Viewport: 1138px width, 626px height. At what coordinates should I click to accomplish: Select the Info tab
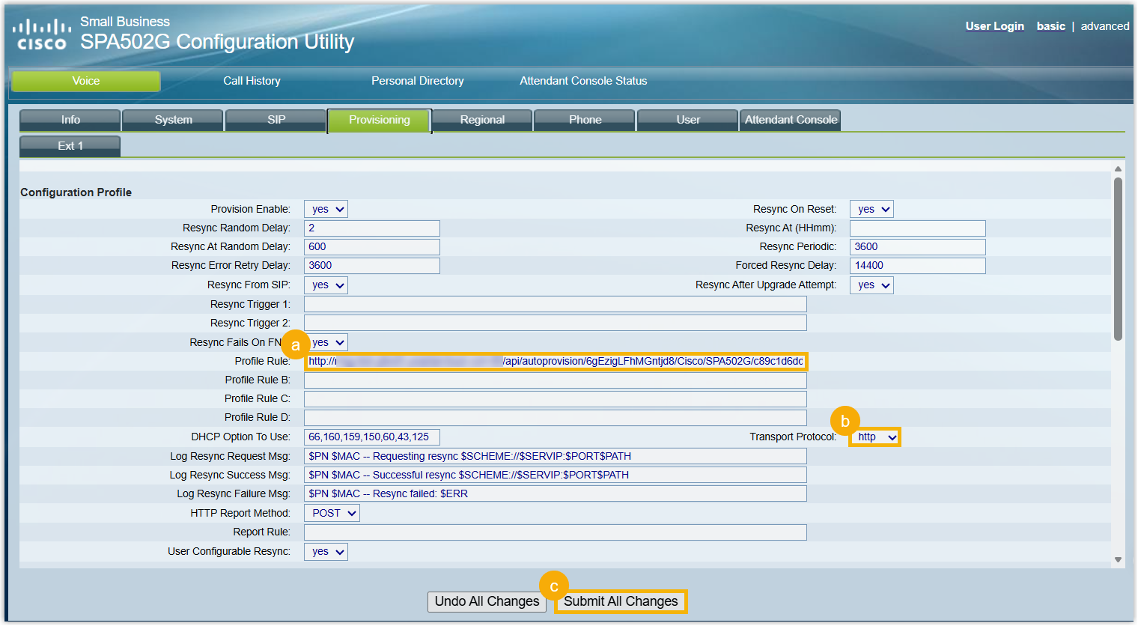click(x=70, y=120)
